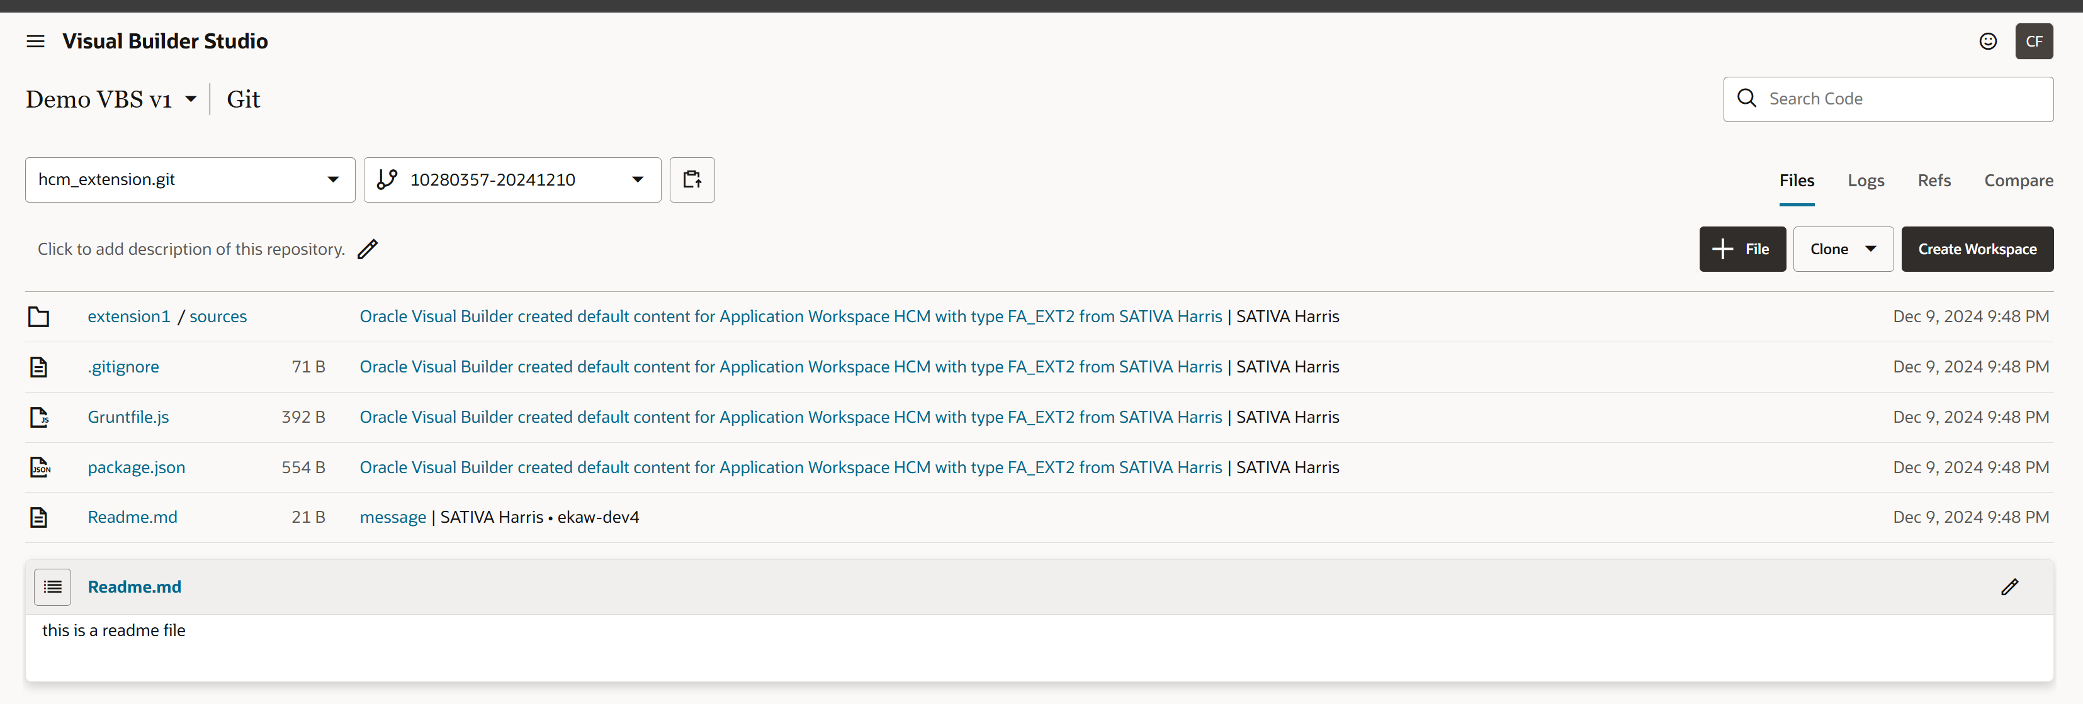Expand the Demo VBS v1 project dropdown

[191, 99]
